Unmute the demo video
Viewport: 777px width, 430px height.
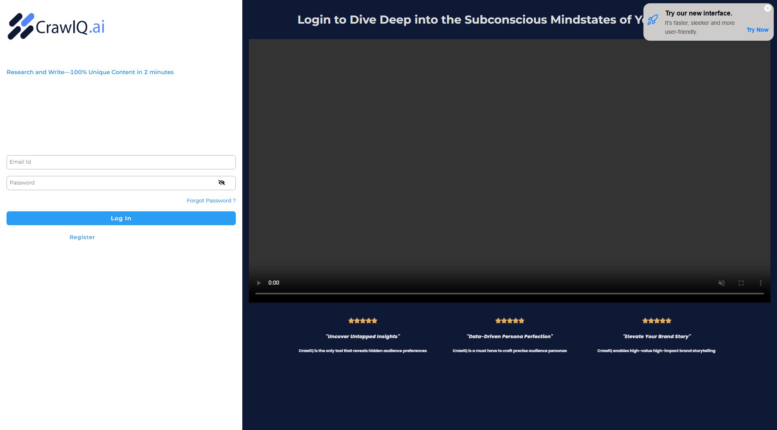(x=721, y=283)
